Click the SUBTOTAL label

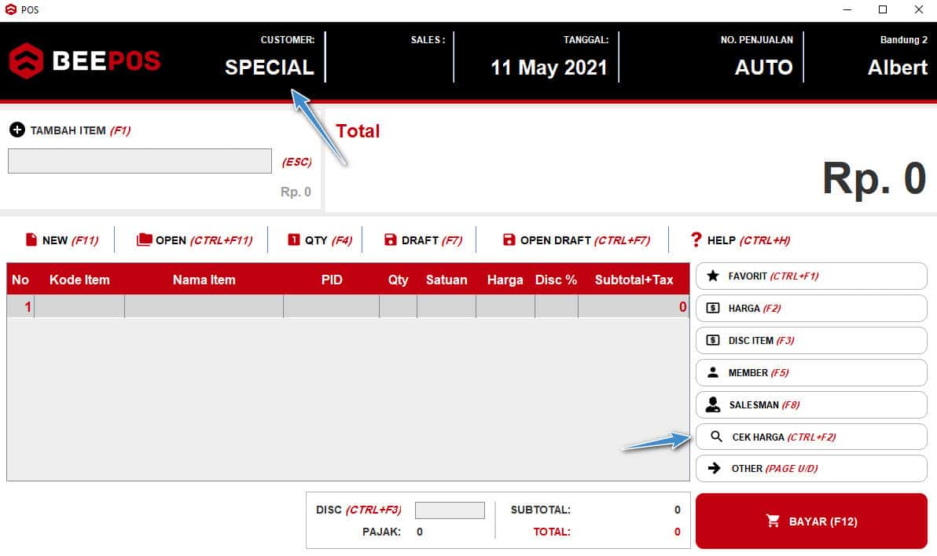[540, 510]
